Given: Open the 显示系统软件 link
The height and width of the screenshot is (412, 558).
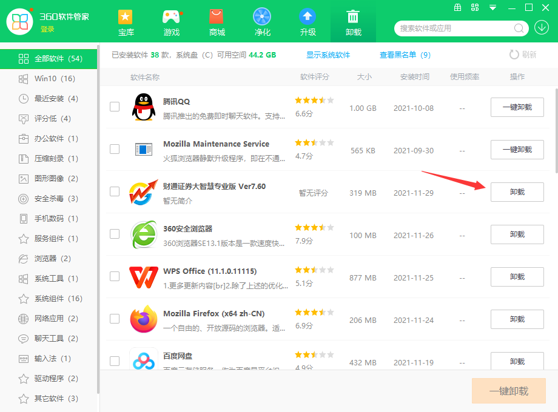Looking at the screenshot, I should (328, 55).
